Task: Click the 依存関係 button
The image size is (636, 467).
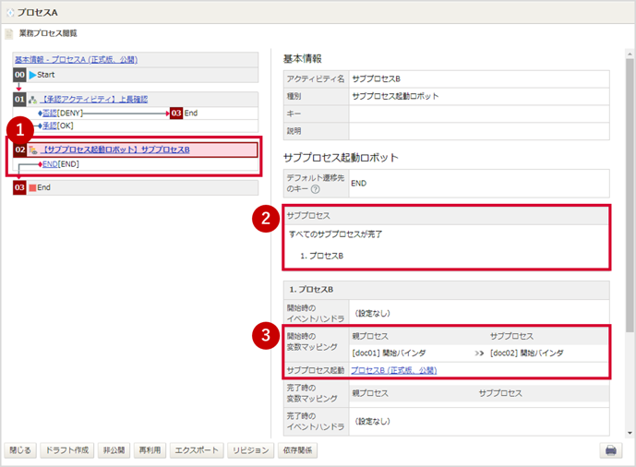Action: pos(298,450)
